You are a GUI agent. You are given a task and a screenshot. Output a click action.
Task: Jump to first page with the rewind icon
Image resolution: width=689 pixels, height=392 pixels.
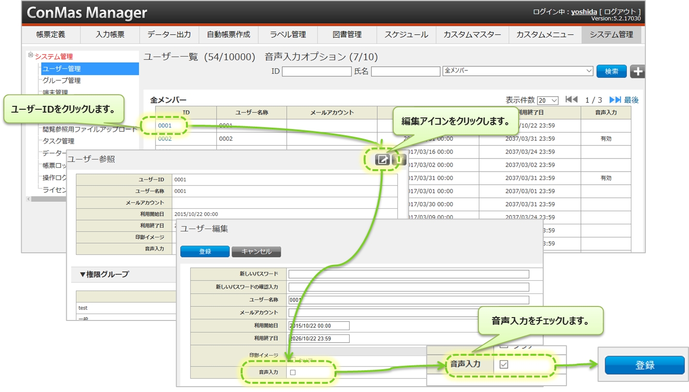pos(571,100)
